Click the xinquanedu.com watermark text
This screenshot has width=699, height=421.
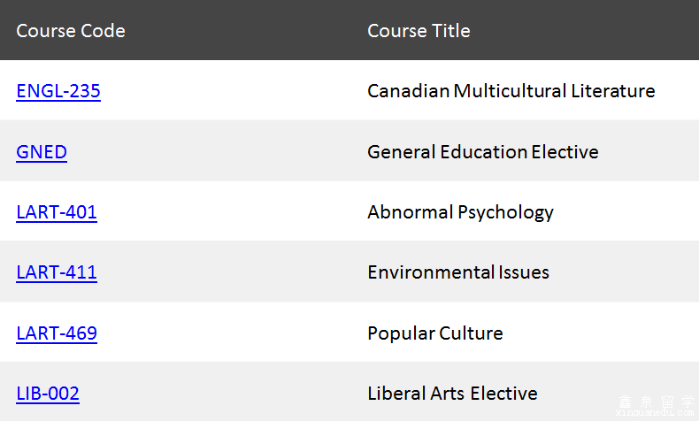tap(656, 413)
